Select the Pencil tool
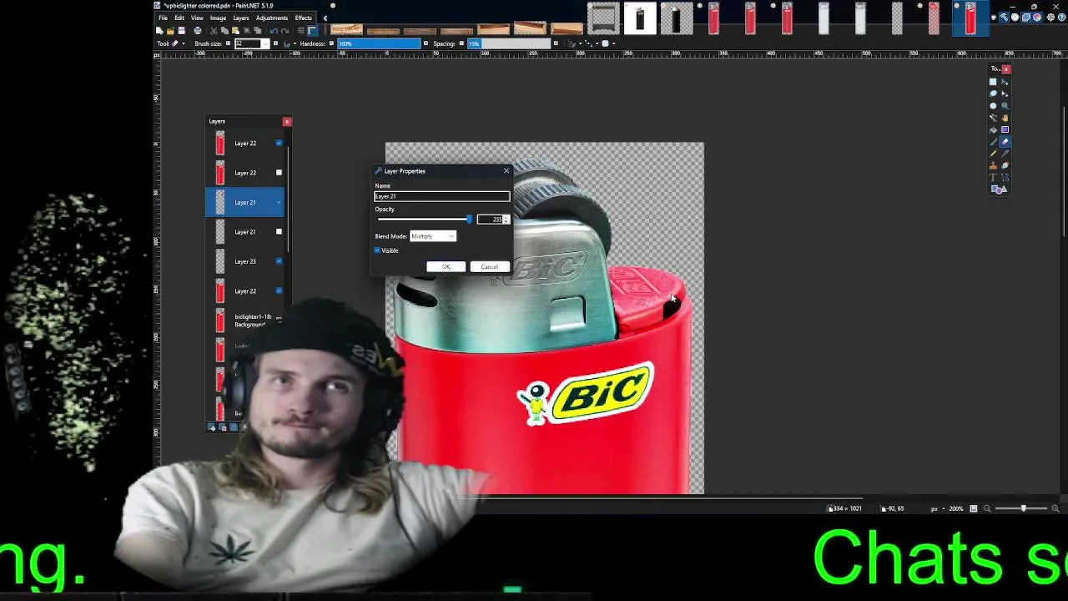The width and height of the screenshot is (1068, 601). click(993, 154)
